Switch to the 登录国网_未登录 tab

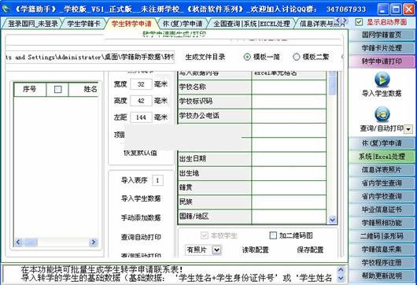click(32, 24)
